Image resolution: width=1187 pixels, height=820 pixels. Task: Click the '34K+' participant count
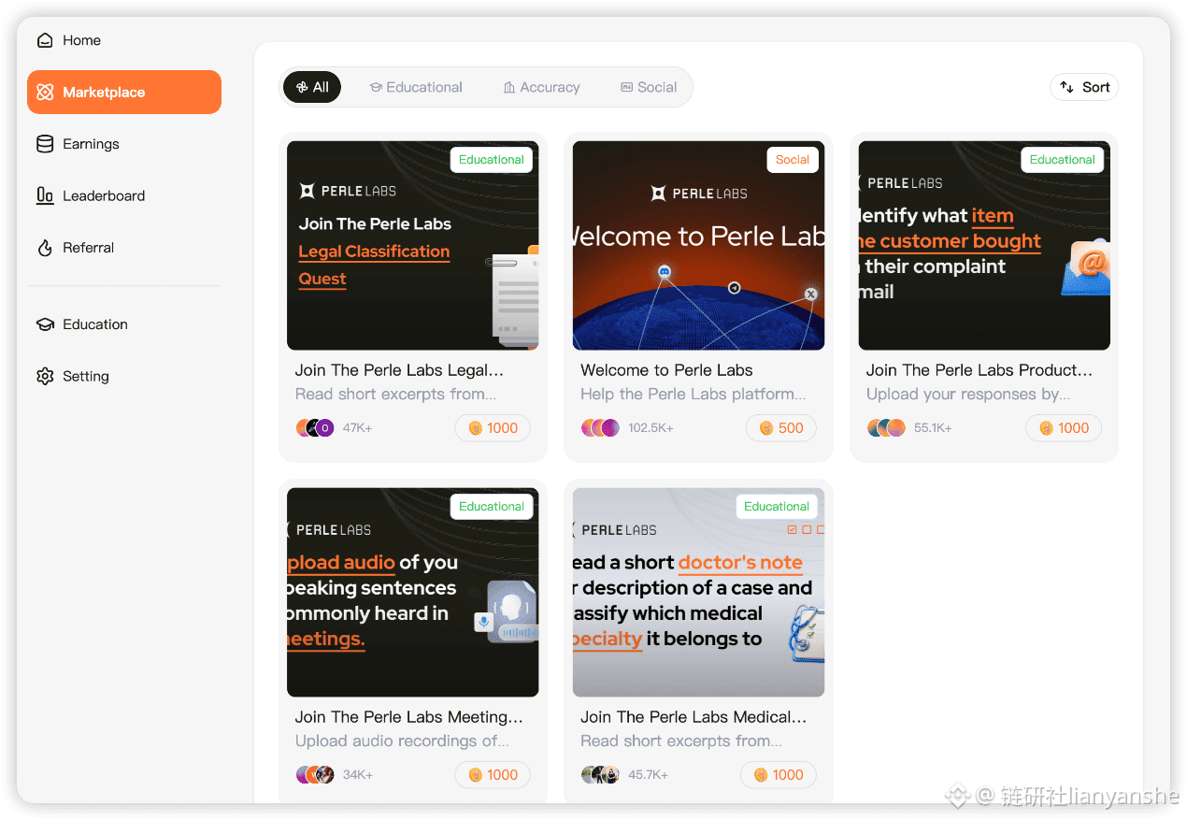click(358, 775)
